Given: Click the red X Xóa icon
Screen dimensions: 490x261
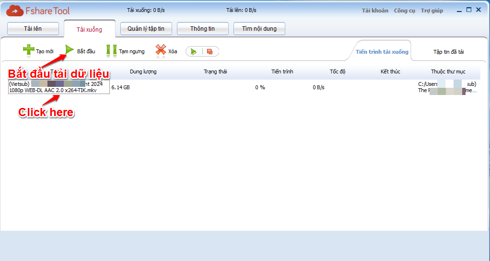Looking at the screenshot, I should click(x=161, y=50).
